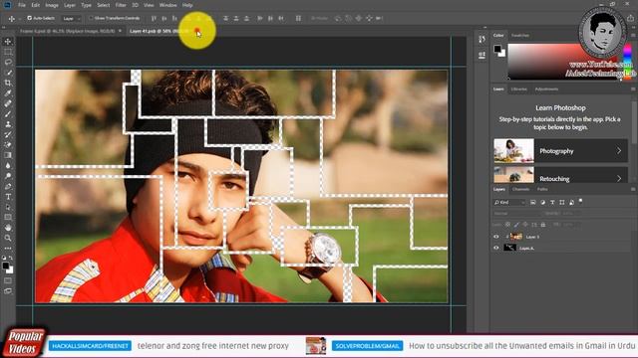638x358 pixels.
Task: Toggle layer filtering on/off switch
Action: pos(580,201)
